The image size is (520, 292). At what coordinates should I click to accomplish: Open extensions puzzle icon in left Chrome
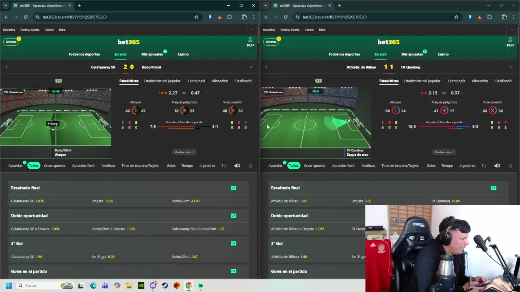230,17
